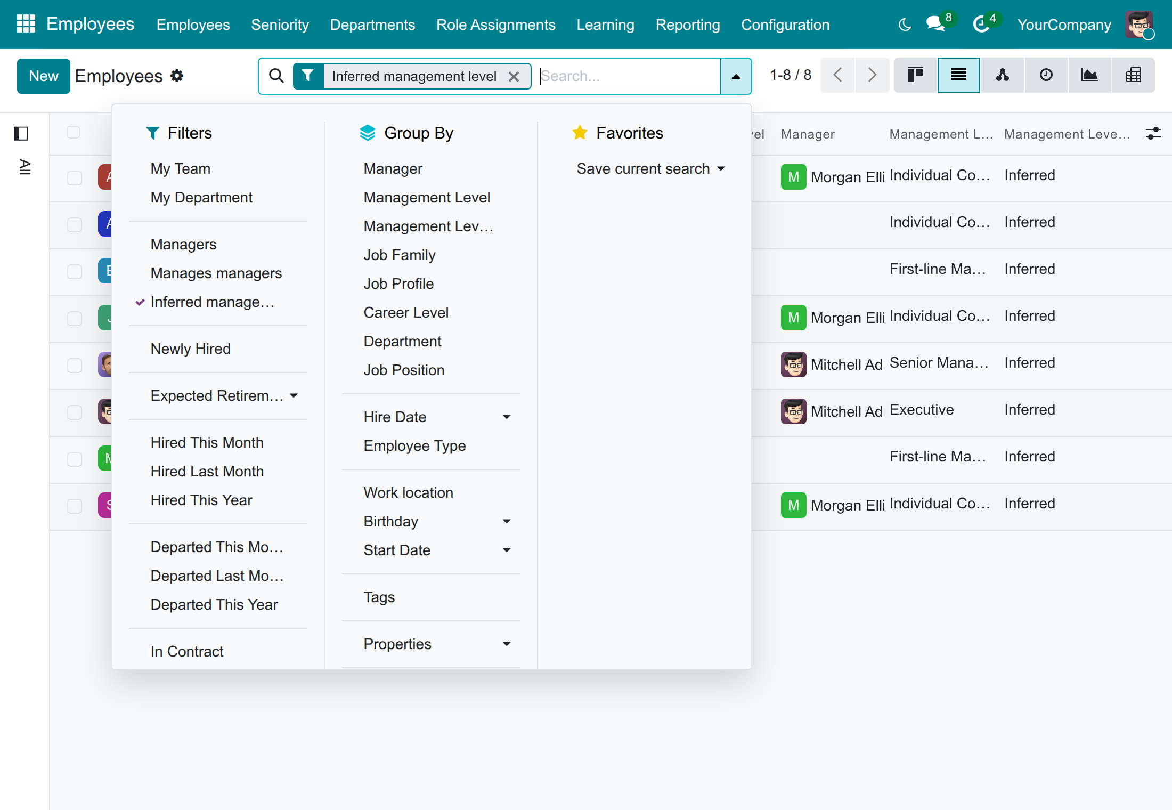Check the last employee row checkbox
Image resolution: width=1172 pixels, height=810 pixels.
point(75,506)
